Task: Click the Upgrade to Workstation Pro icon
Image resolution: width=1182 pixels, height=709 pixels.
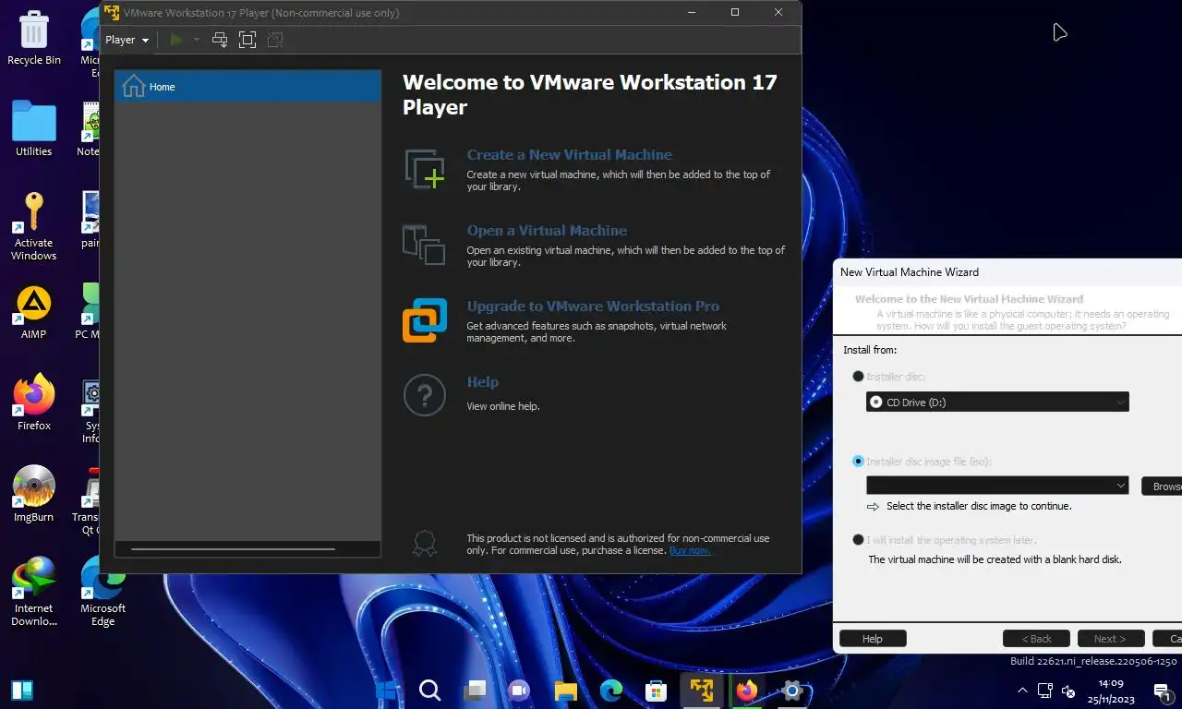Action: 425,320
